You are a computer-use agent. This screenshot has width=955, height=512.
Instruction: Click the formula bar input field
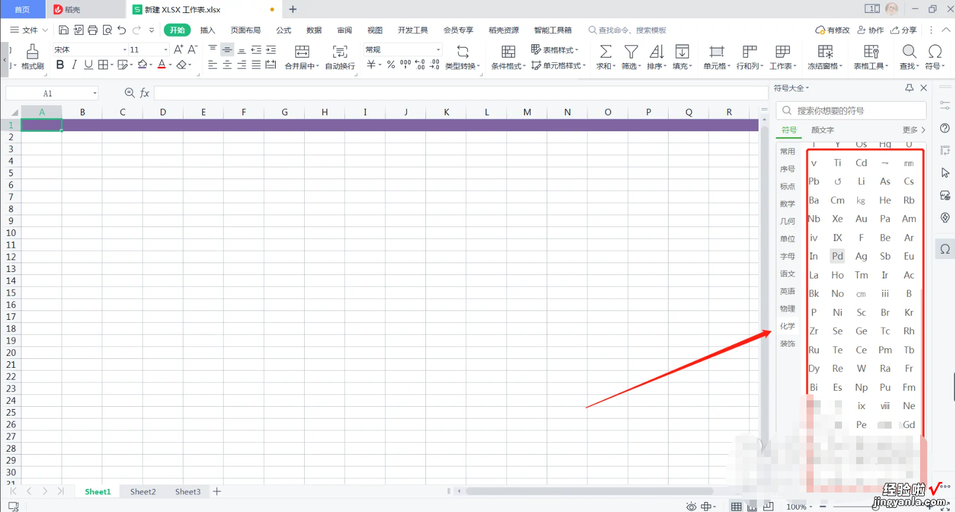pyautogui.click(x=461, y=93)
